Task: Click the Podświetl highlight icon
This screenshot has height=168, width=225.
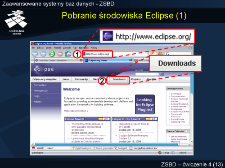Action: point(116,148)
